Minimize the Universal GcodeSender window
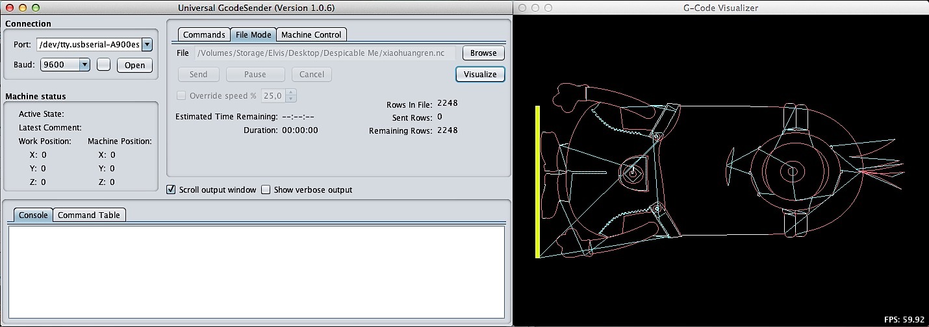The image size is (929, 327). pyautogui.click(x=22, y=8)
